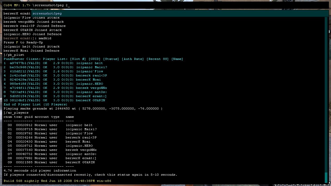The width and height of the screenshot is (331, 186).
Task: Click the "[Status]" column header
Action: click(x=111, y=59)
